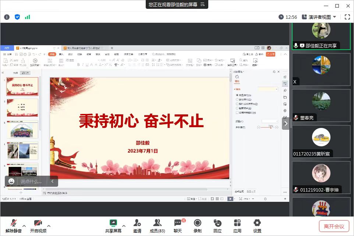Check the green network signal icon

pos(27,17)
